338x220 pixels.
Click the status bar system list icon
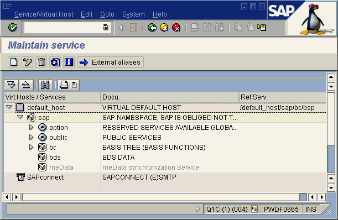[x=254, y=209]
